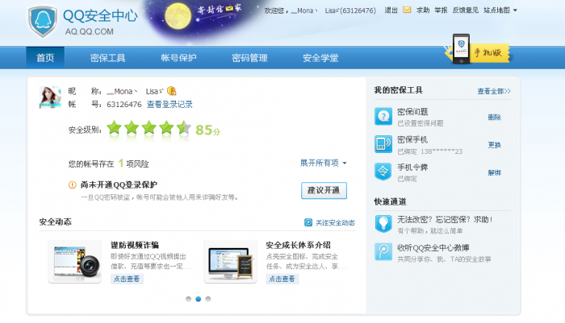Image resolution: width=565 pixels, height=323 pixels.
Task: Open the 手机版 phone icon banner
Action: (478, 51)
